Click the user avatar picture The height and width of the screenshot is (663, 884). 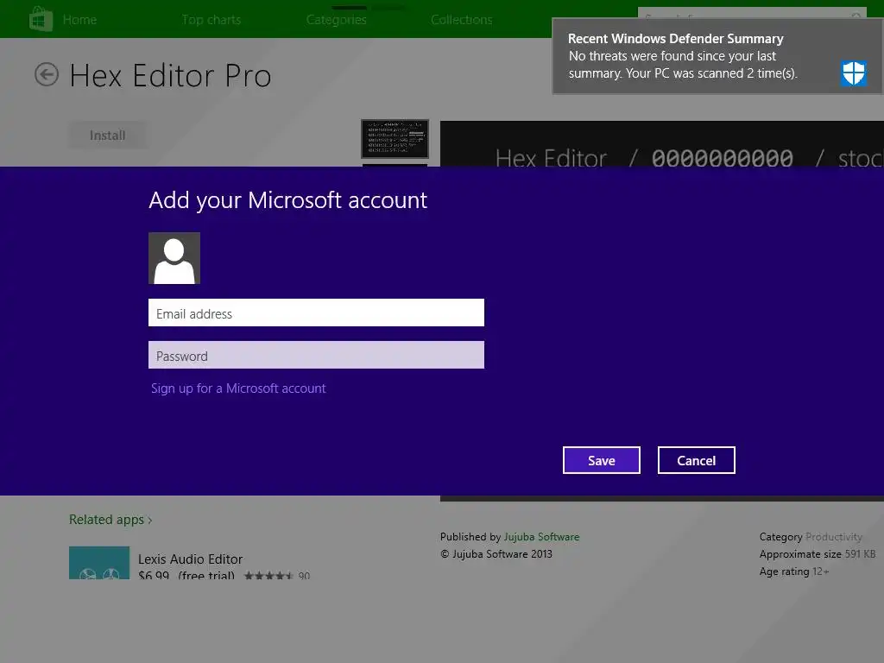174,258
